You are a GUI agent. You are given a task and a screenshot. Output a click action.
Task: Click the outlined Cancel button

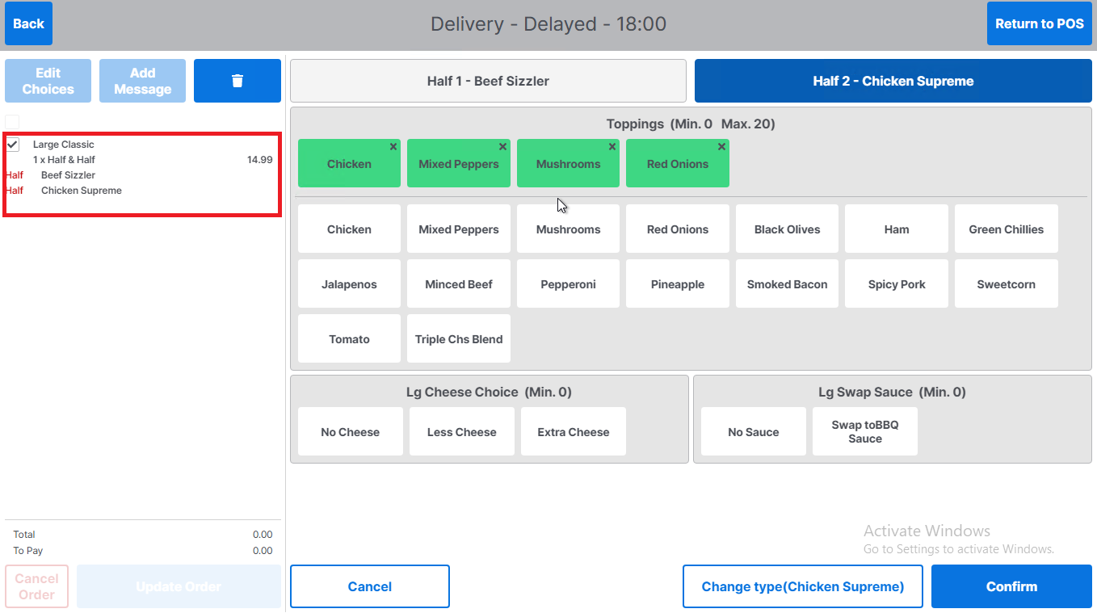tap(369, 587)
